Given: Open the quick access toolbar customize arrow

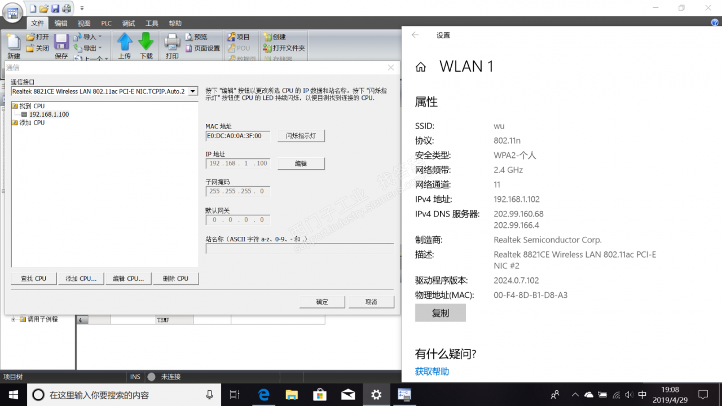Looking at the screenshot, I should (82, 8).
